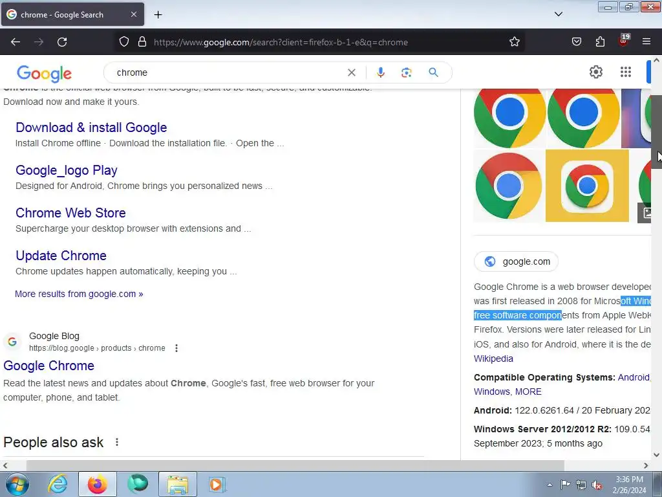Open the uBlock extension with 19 badge
Screen dimensions: 662x497
tap(624, 41)
